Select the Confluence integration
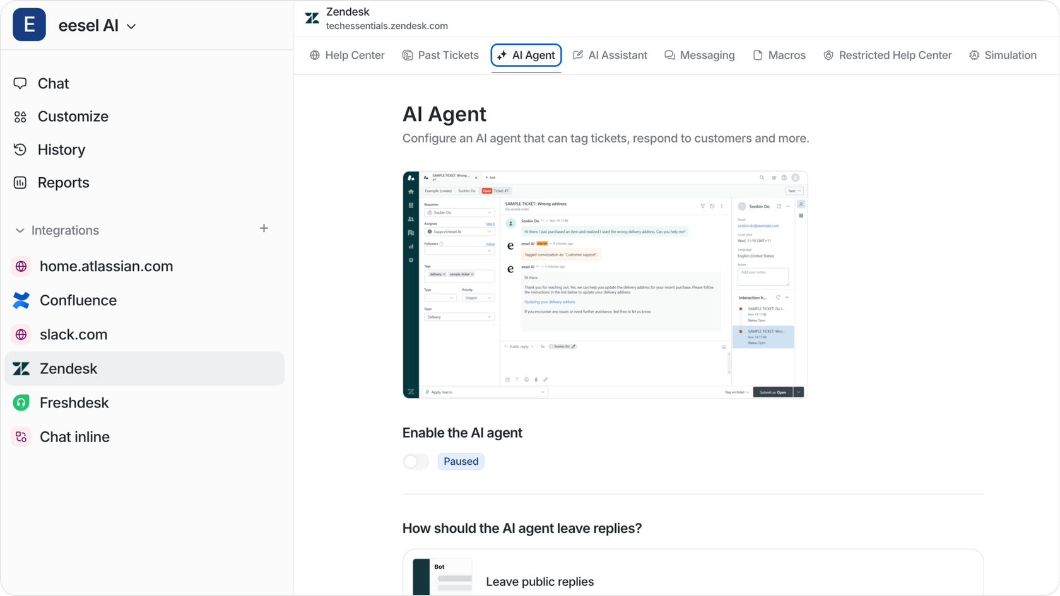The width and height of the screenshot is (1060, 596). pyautogui.click(x=78, y=300)
